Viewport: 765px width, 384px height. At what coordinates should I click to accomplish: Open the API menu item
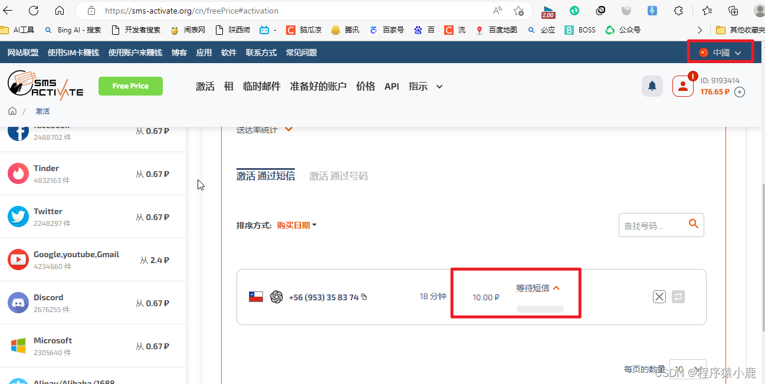(x=392, y=86)
